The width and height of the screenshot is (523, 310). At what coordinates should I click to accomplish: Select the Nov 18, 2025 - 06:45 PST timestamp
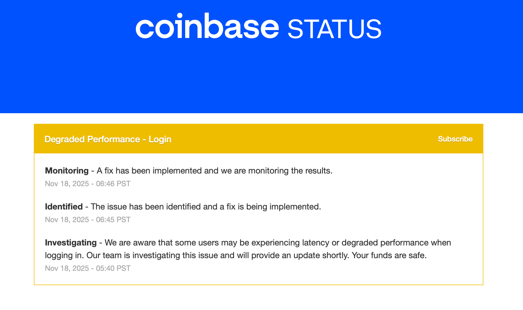[x=88, y=219]
